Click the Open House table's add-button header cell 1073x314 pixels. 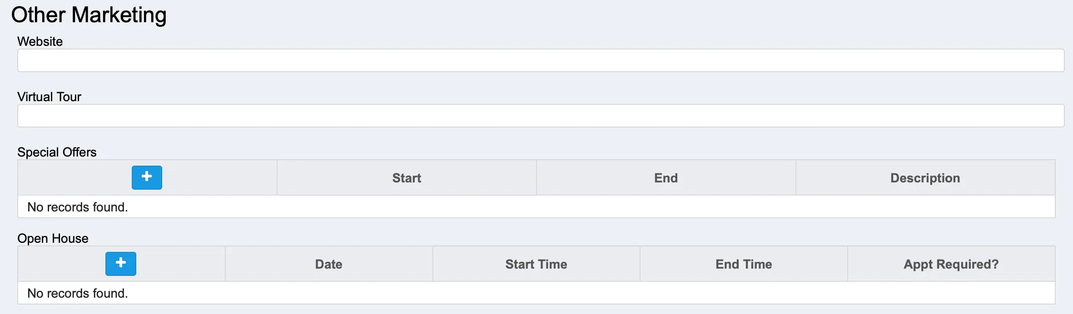(182, 264)
